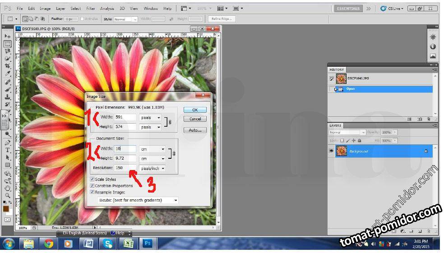Select the Horizontal Type tool
The height and width of the screenshot is (253, 444).
[8, 150]
